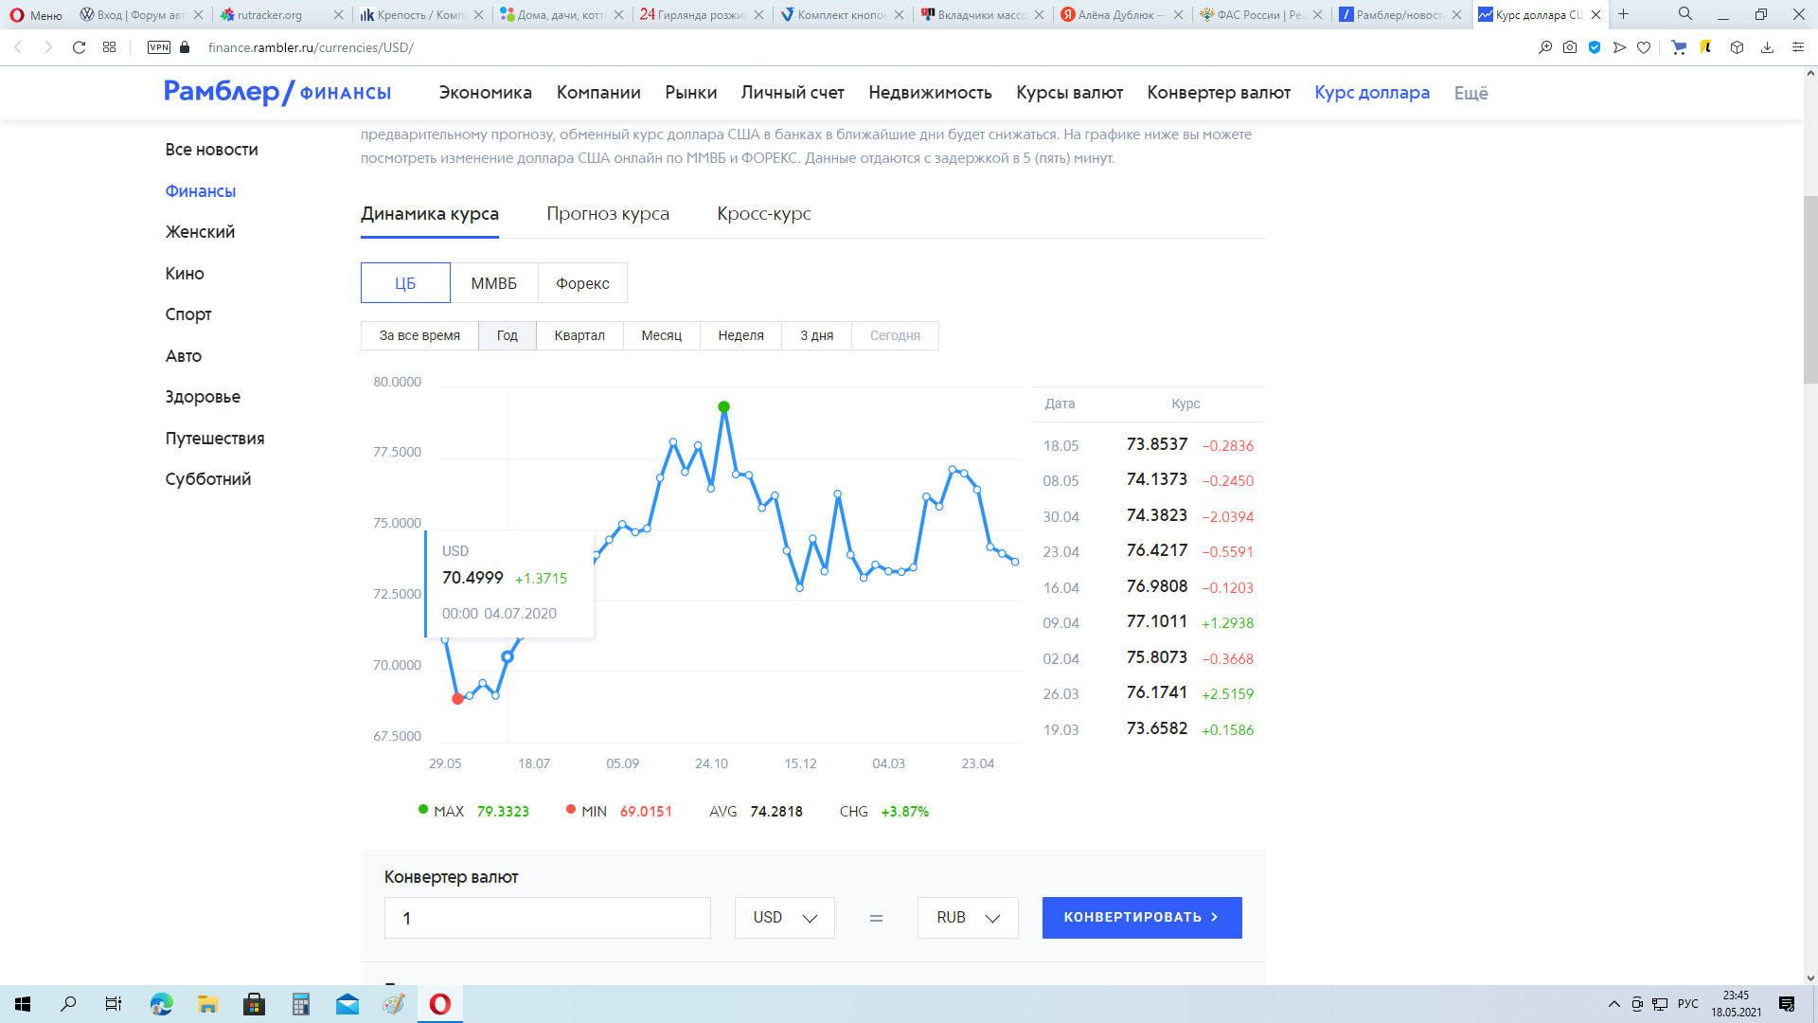This screenshot has height=1023, width=1818.
Task: Close the Алёна Дублюк browser tab
Action: pyautogui.click(x=1179, y=15)
